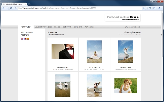Image resolution: width=164 pixels, height=102 pixels.
Task: Click the vertical scrollbar thumb
Action: pyautogui.click(x=162, y=35)
